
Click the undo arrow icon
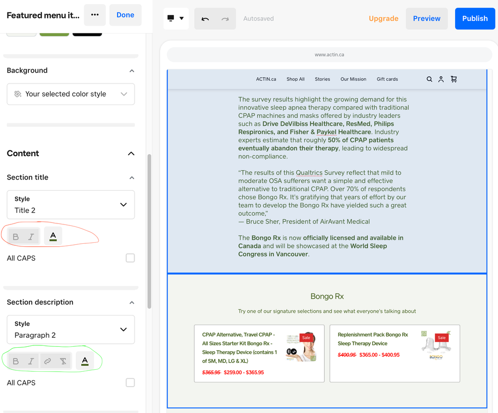click(x=205, y=19)
